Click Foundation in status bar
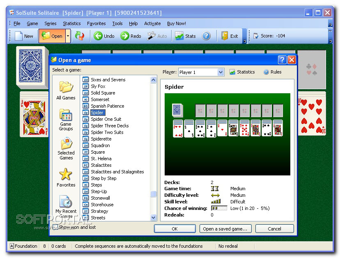The height and width of the screenshot is (258, 340). tap(23, 246)
